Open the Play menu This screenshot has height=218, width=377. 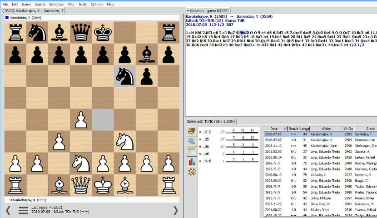click(71, 5)
